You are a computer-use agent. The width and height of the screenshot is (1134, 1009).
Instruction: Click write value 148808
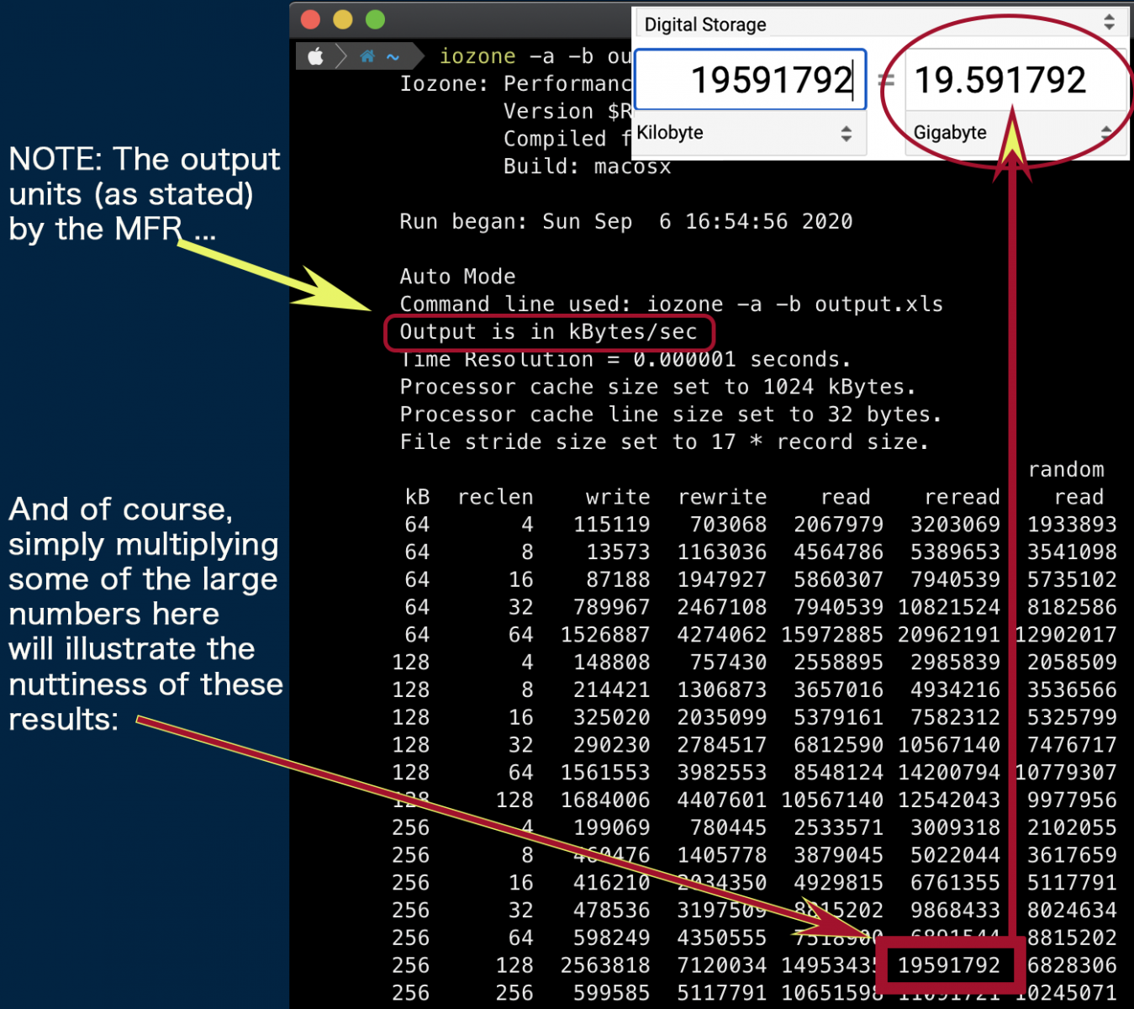click(x=612, y=663)
